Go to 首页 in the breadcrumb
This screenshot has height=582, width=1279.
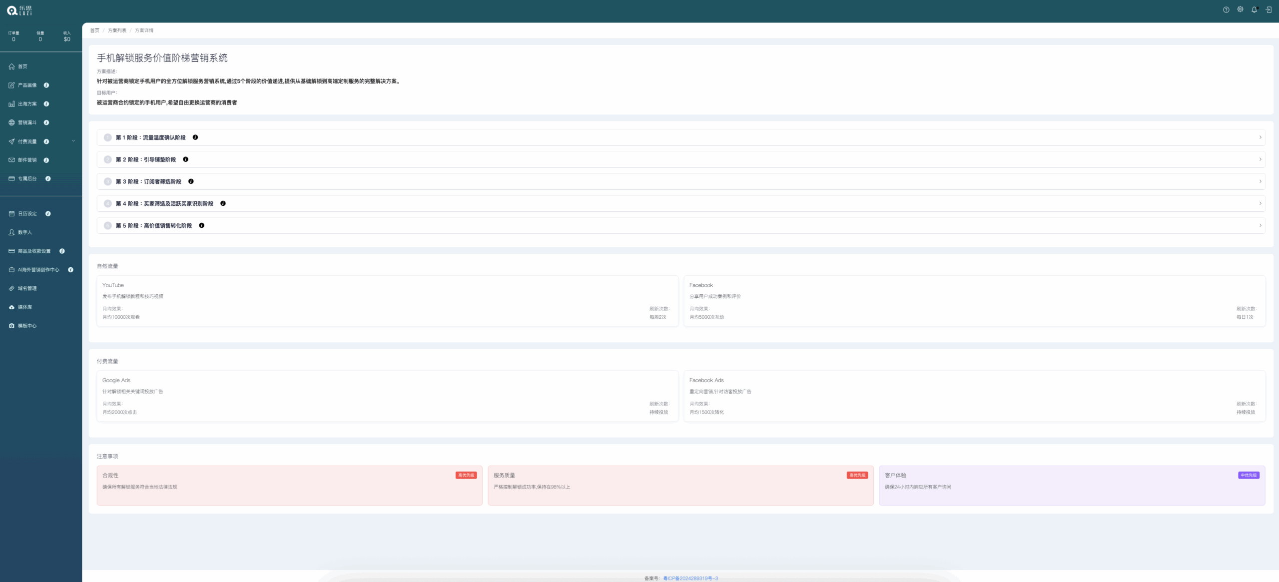pyautogui.click(x=95, y=30)
